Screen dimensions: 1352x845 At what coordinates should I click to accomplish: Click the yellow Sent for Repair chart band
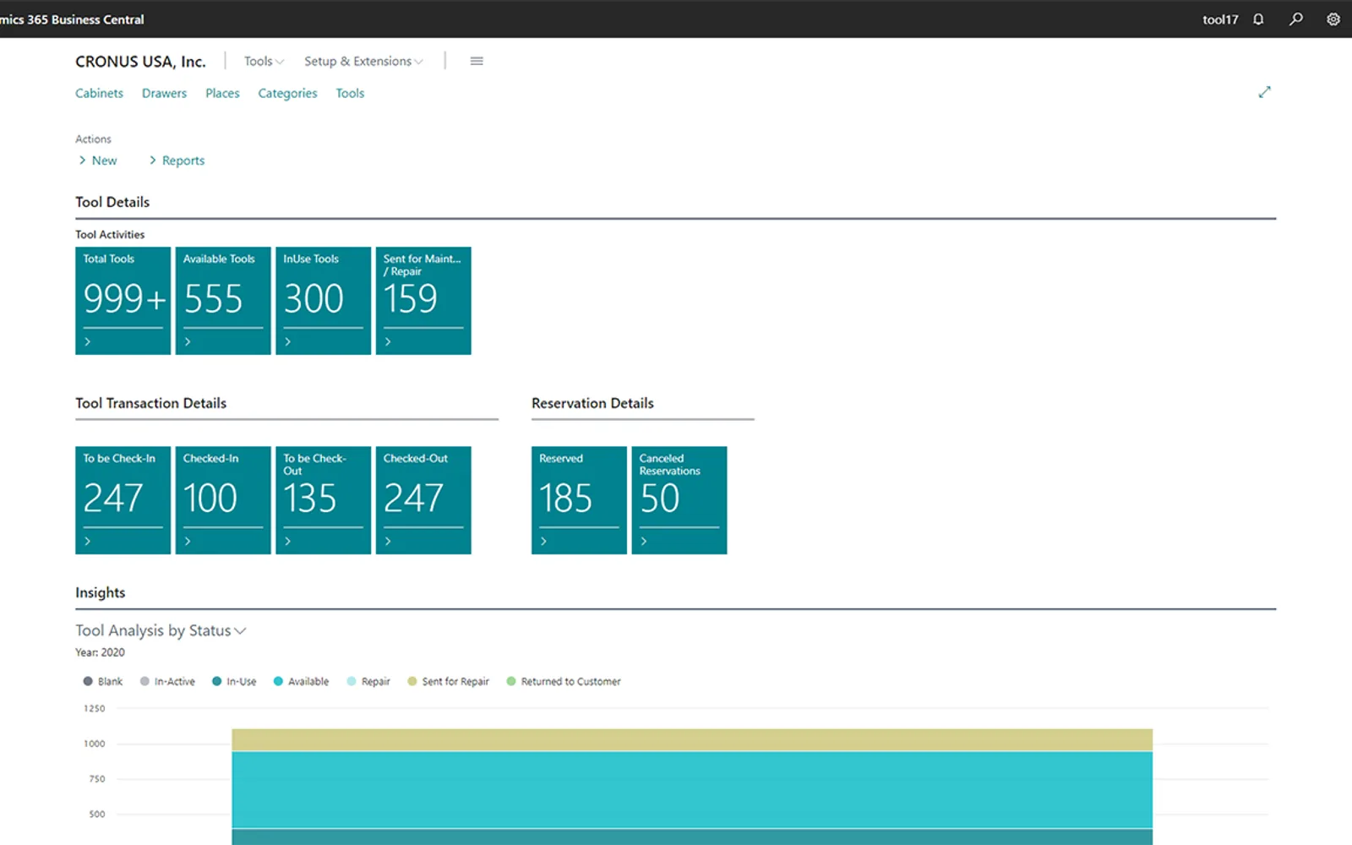(x=692, y=739)
